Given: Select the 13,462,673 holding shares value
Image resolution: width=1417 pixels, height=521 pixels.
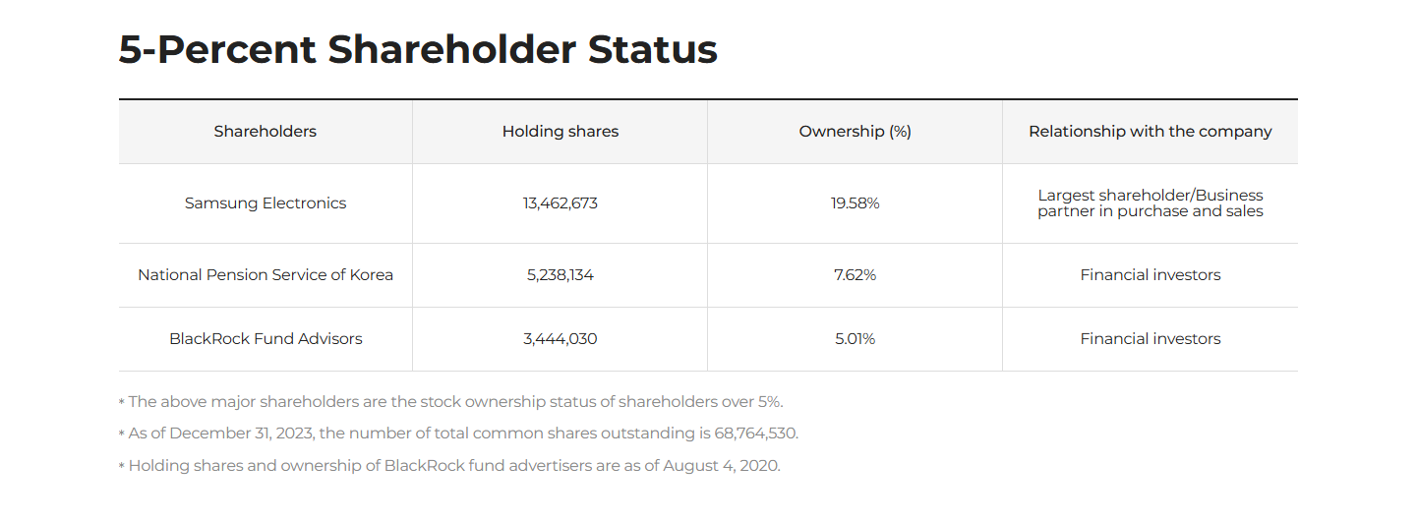Looking at the screenshot, I should (561, 203).
